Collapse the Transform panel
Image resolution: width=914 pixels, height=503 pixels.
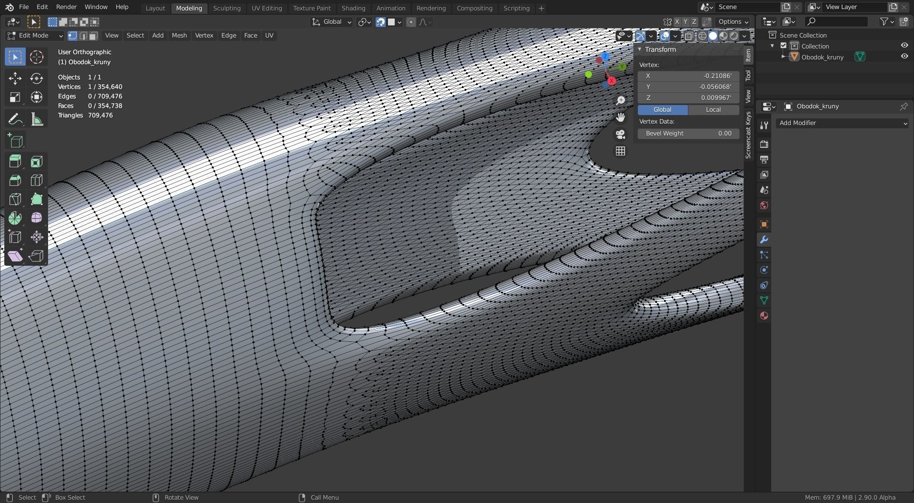coord(640,49)
